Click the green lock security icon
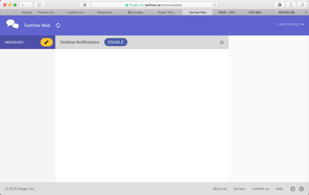This screenshot has height=195, width=309. [127, 5]
